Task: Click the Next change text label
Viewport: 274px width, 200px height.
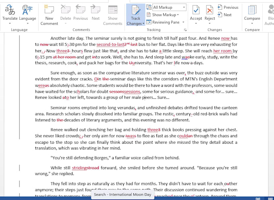Action: point(227,15)
